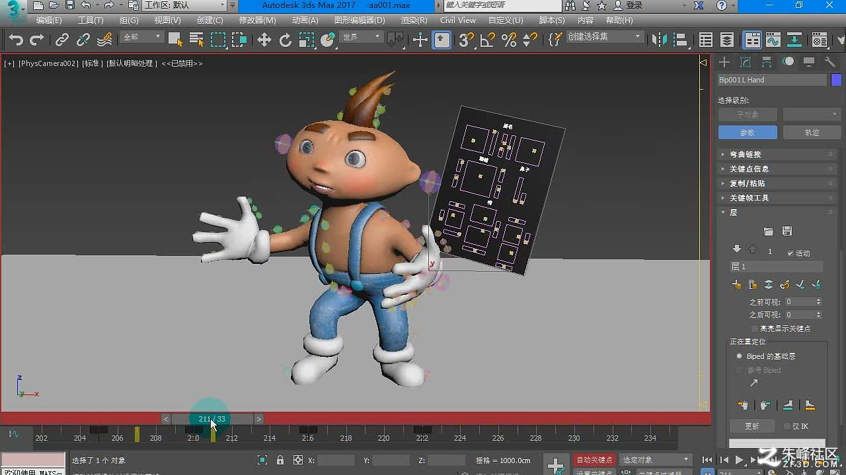Toggle window/crossing selection mode
The height and width of the screenshot is (475, 846).
[239, 40]
